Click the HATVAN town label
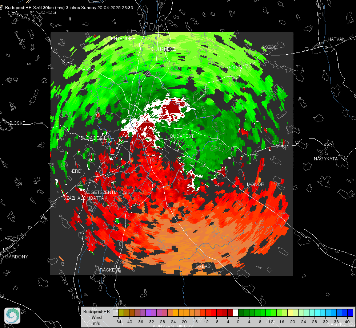 click(336, 39)
